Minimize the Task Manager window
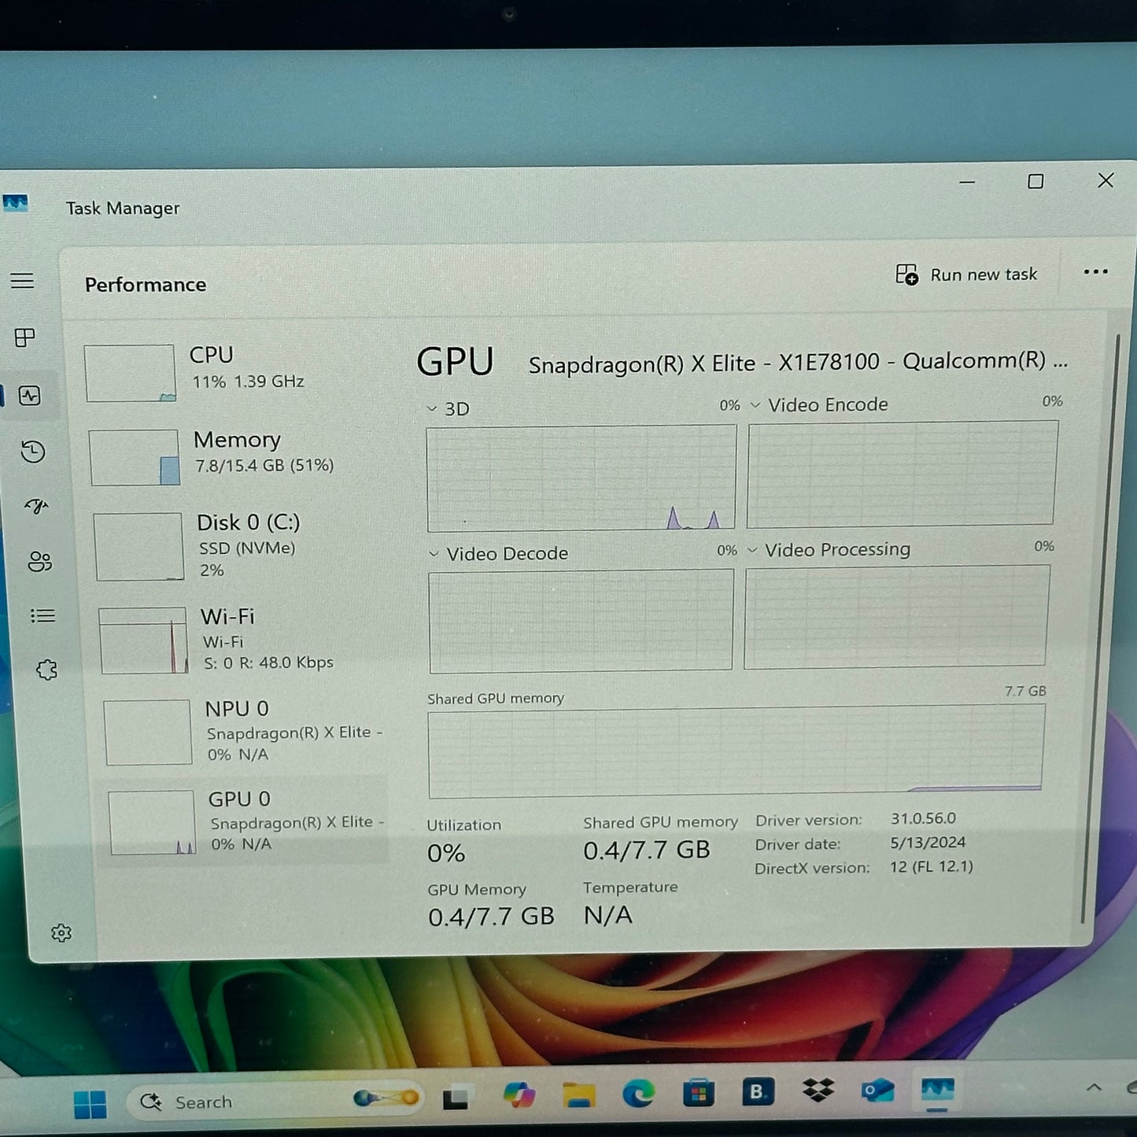 [967, 182]
